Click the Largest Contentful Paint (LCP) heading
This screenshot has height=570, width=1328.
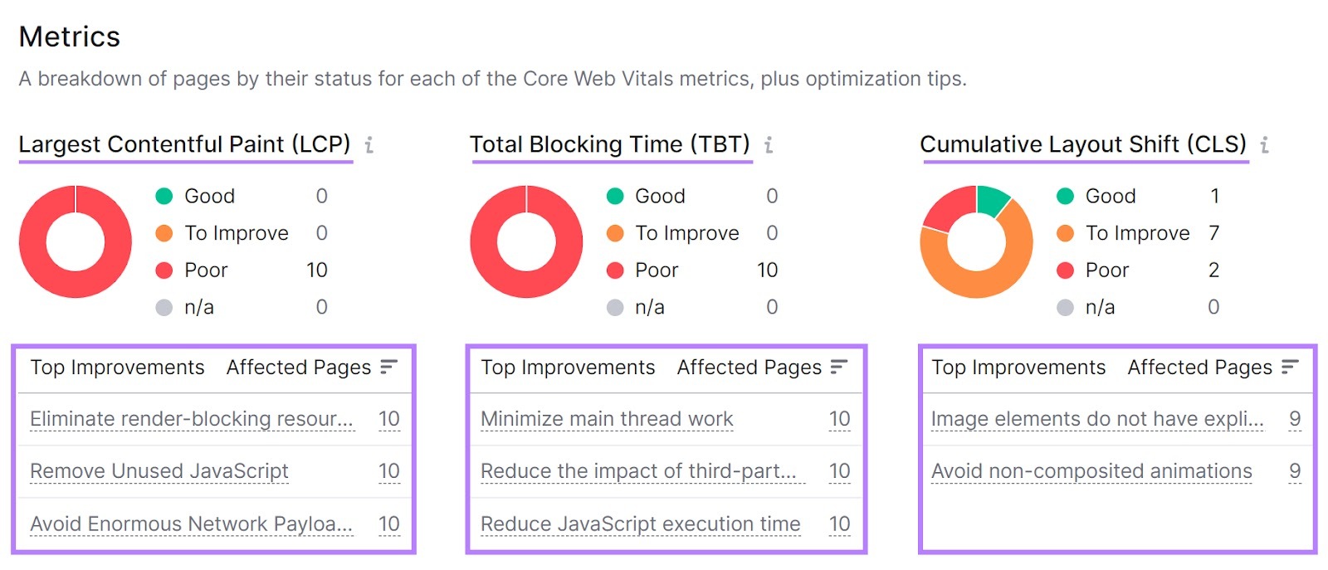185,144
